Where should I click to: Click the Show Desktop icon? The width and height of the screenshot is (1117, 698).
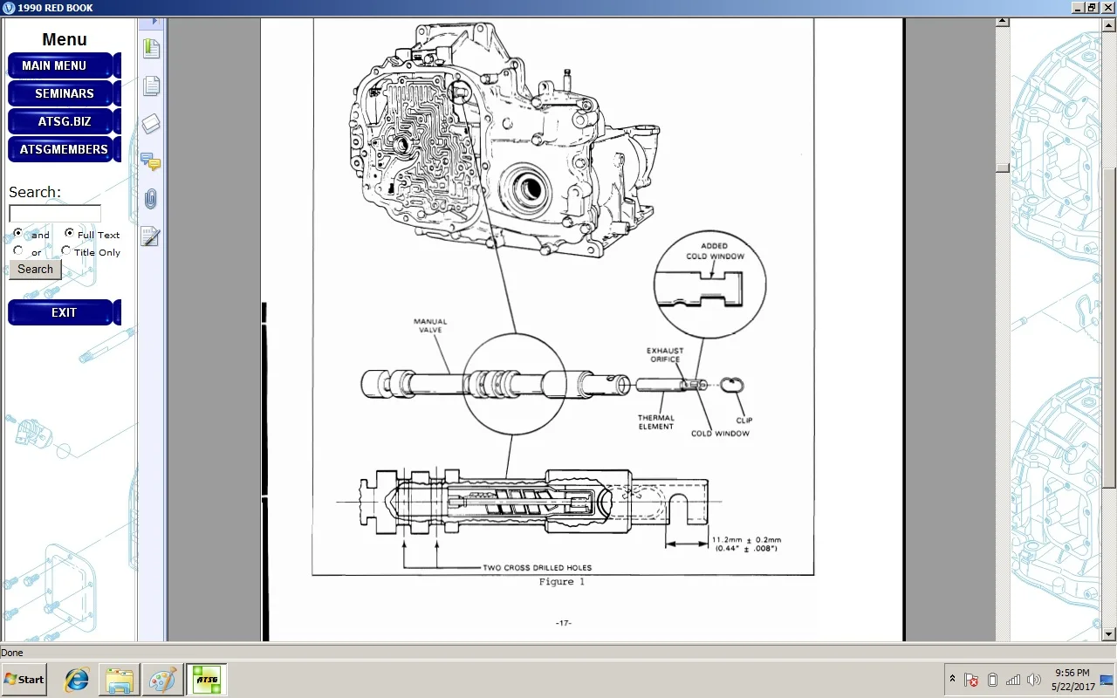1107,680
